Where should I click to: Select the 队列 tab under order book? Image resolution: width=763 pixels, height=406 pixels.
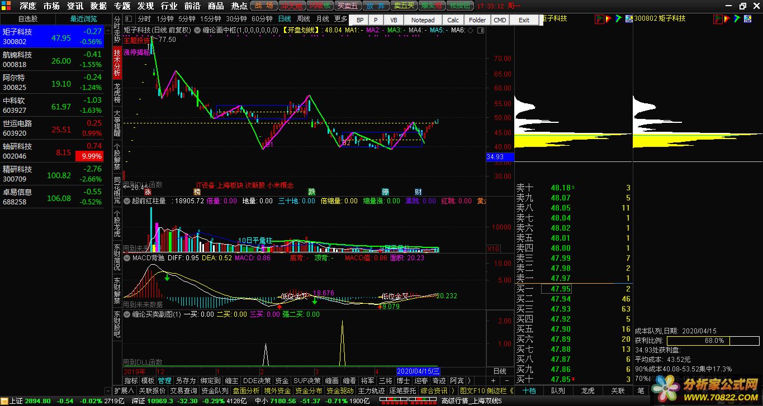click(x=558, y=390)
